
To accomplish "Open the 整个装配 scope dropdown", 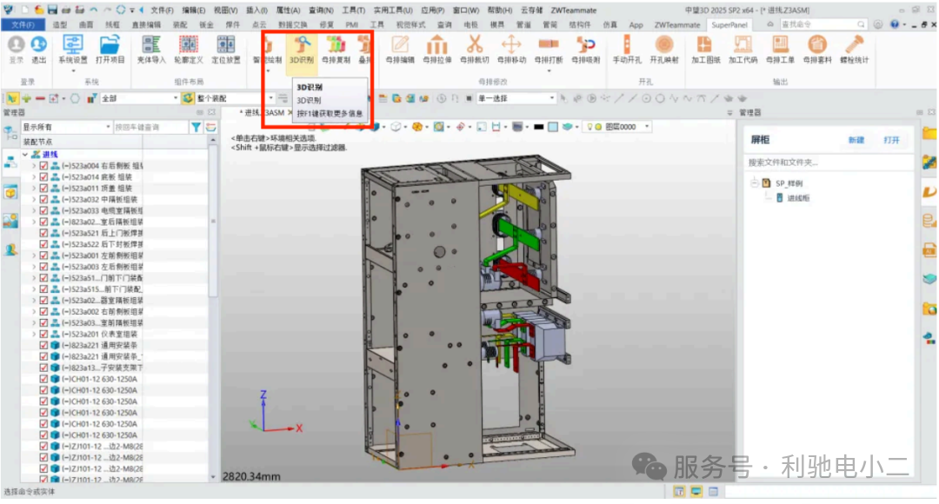I will [235, 98].
